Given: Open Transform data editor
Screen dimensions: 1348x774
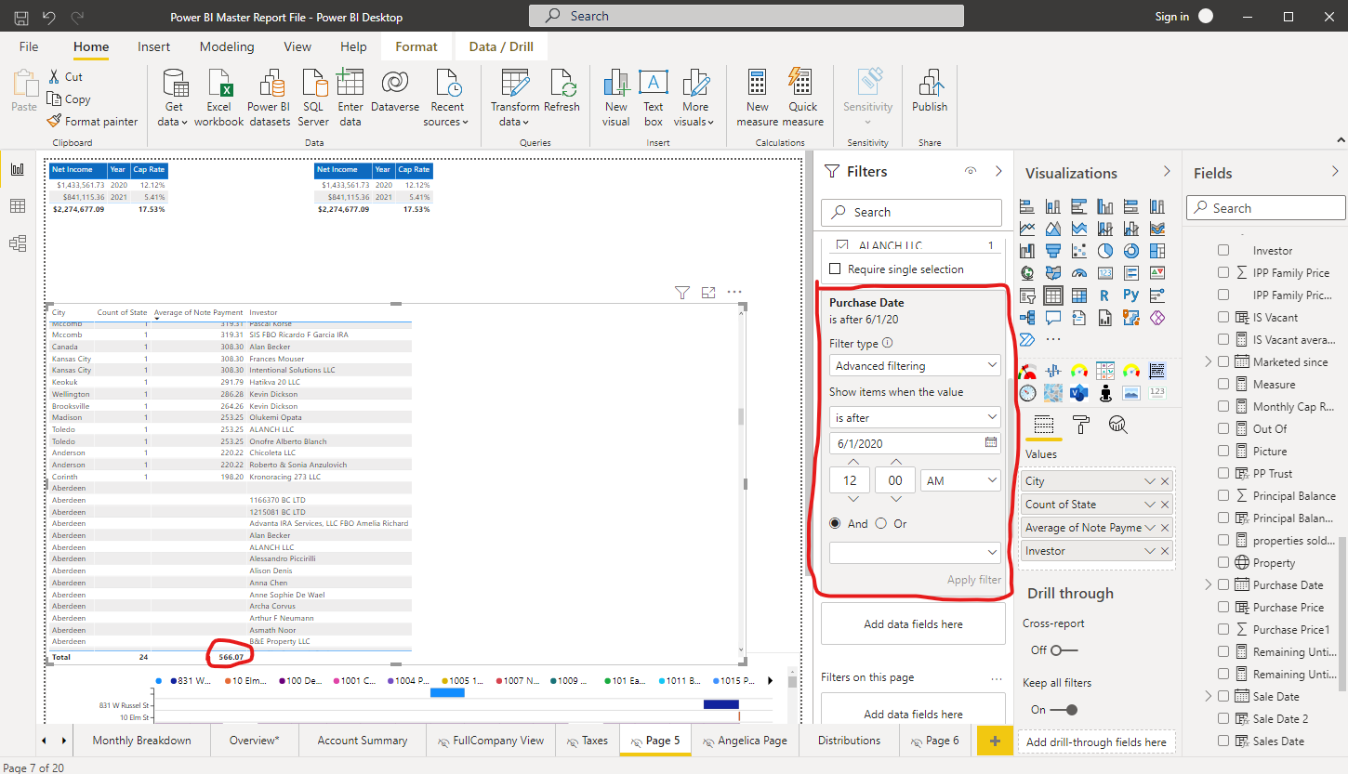Looking at the screenshot, I should coord(515,98).
